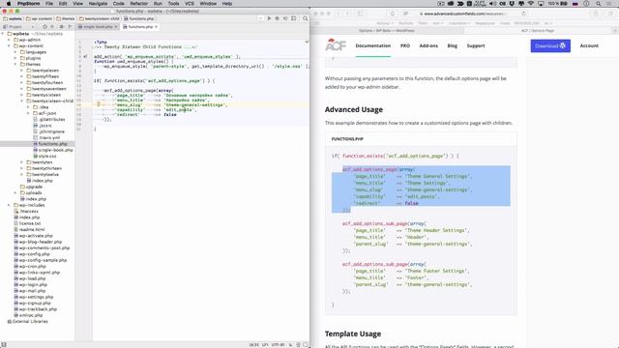Screen dimensions: 619x348
Task: Click the Wi-Fi icon in menu bar
Action: coord(531,4)
